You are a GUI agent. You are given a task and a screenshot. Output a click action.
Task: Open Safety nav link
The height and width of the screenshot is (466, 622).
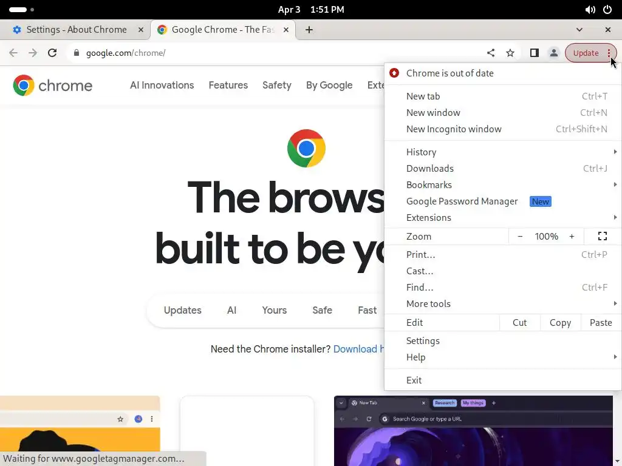[x=277, y=85]
